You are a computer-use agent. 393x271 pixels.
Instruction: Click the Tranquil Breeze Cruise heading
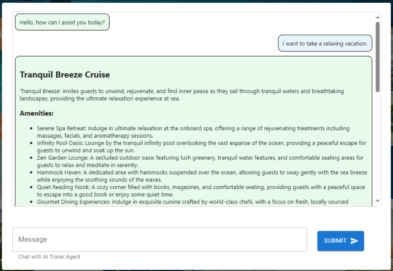click(x=65, y=75)
